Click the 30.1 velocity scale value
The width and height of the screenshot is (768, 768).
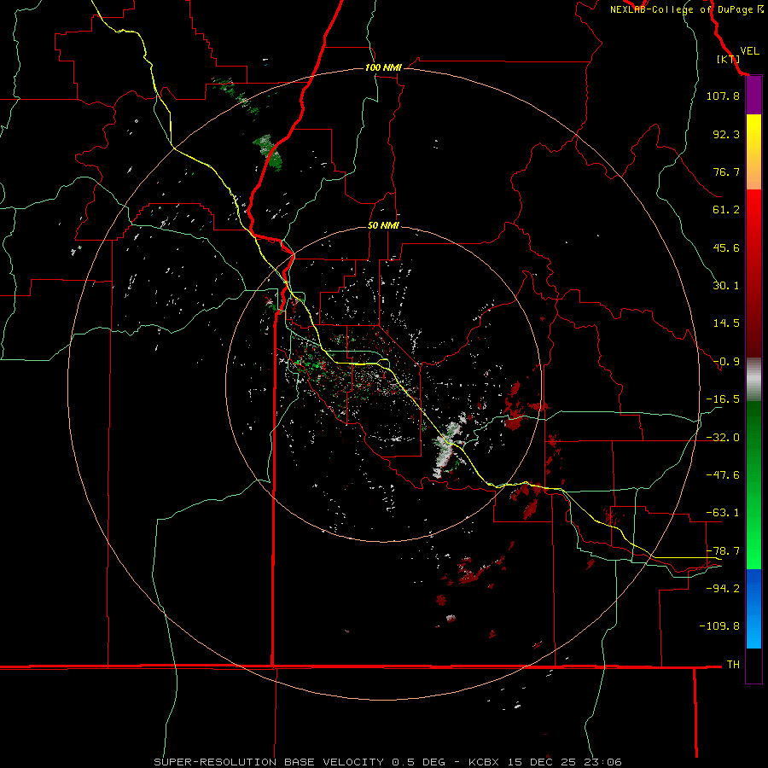point(726,286)
